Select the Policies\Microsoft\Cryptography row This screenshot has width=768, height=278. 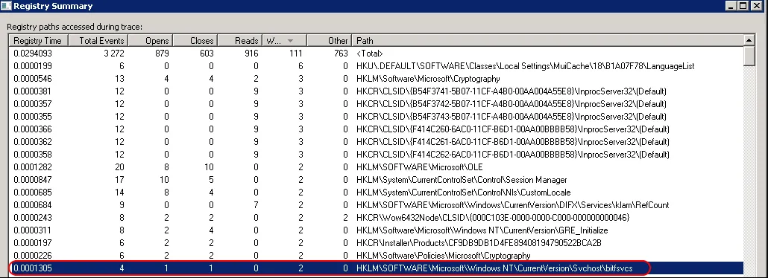click(376, 256)
